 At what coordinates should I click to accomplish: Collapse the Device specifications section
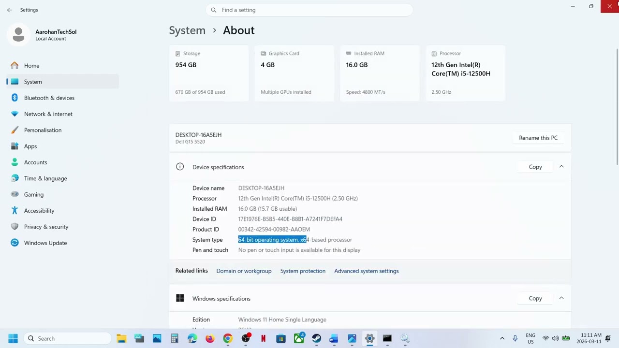(x=561, y=167)
